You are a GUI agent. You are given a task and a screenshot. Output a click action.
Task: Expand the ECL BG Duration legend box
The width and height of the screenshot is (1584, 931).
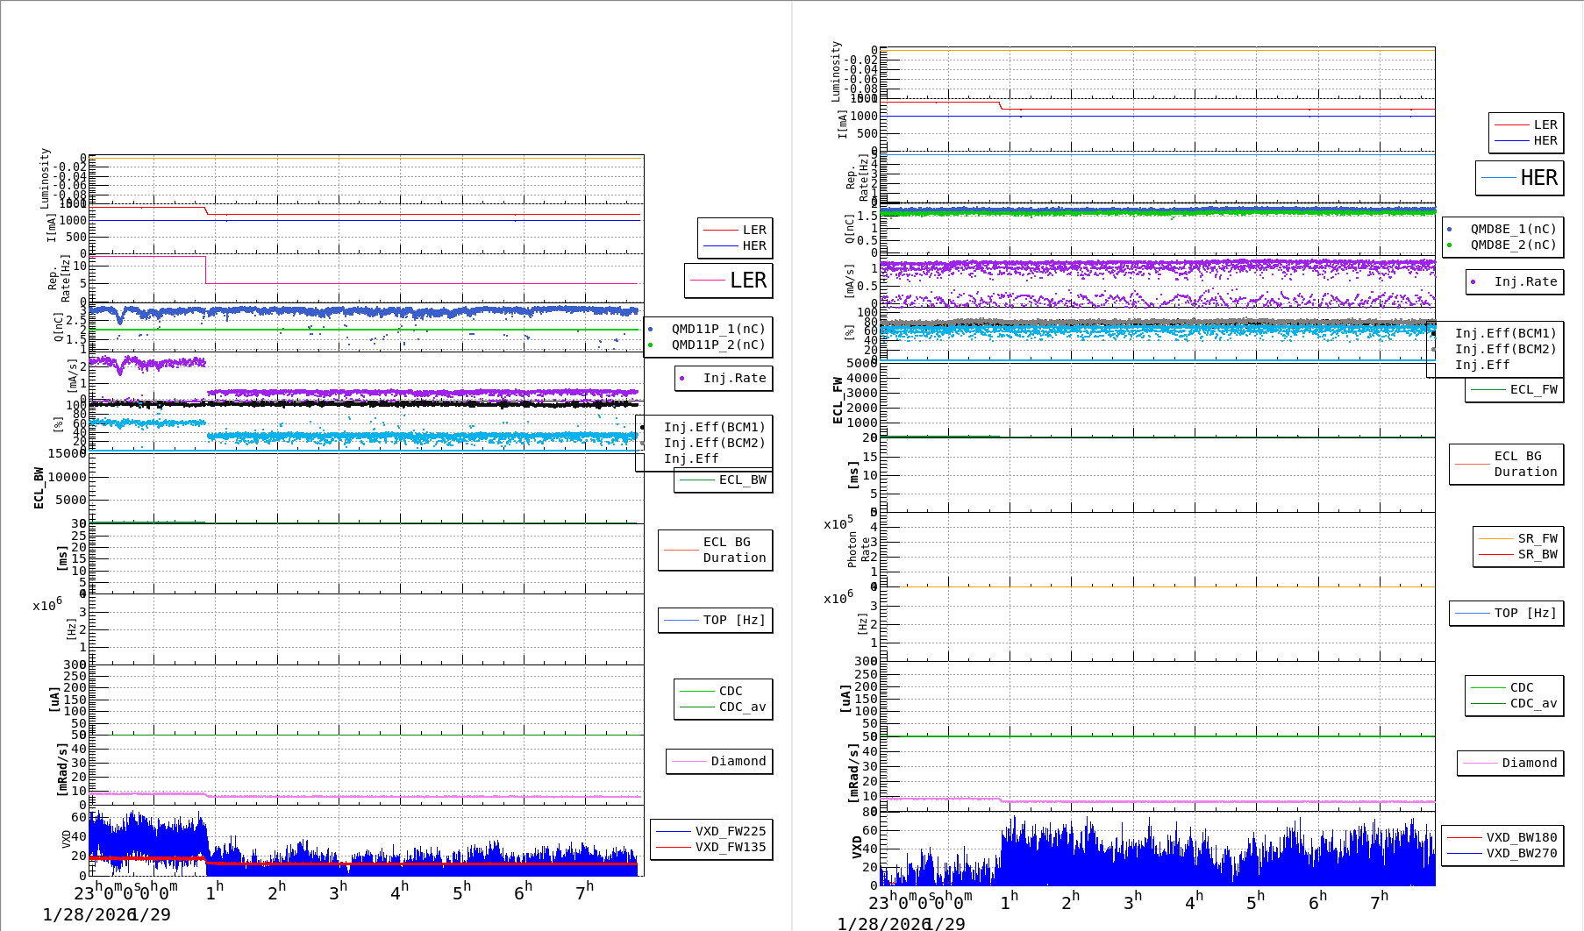coord(715,550)
